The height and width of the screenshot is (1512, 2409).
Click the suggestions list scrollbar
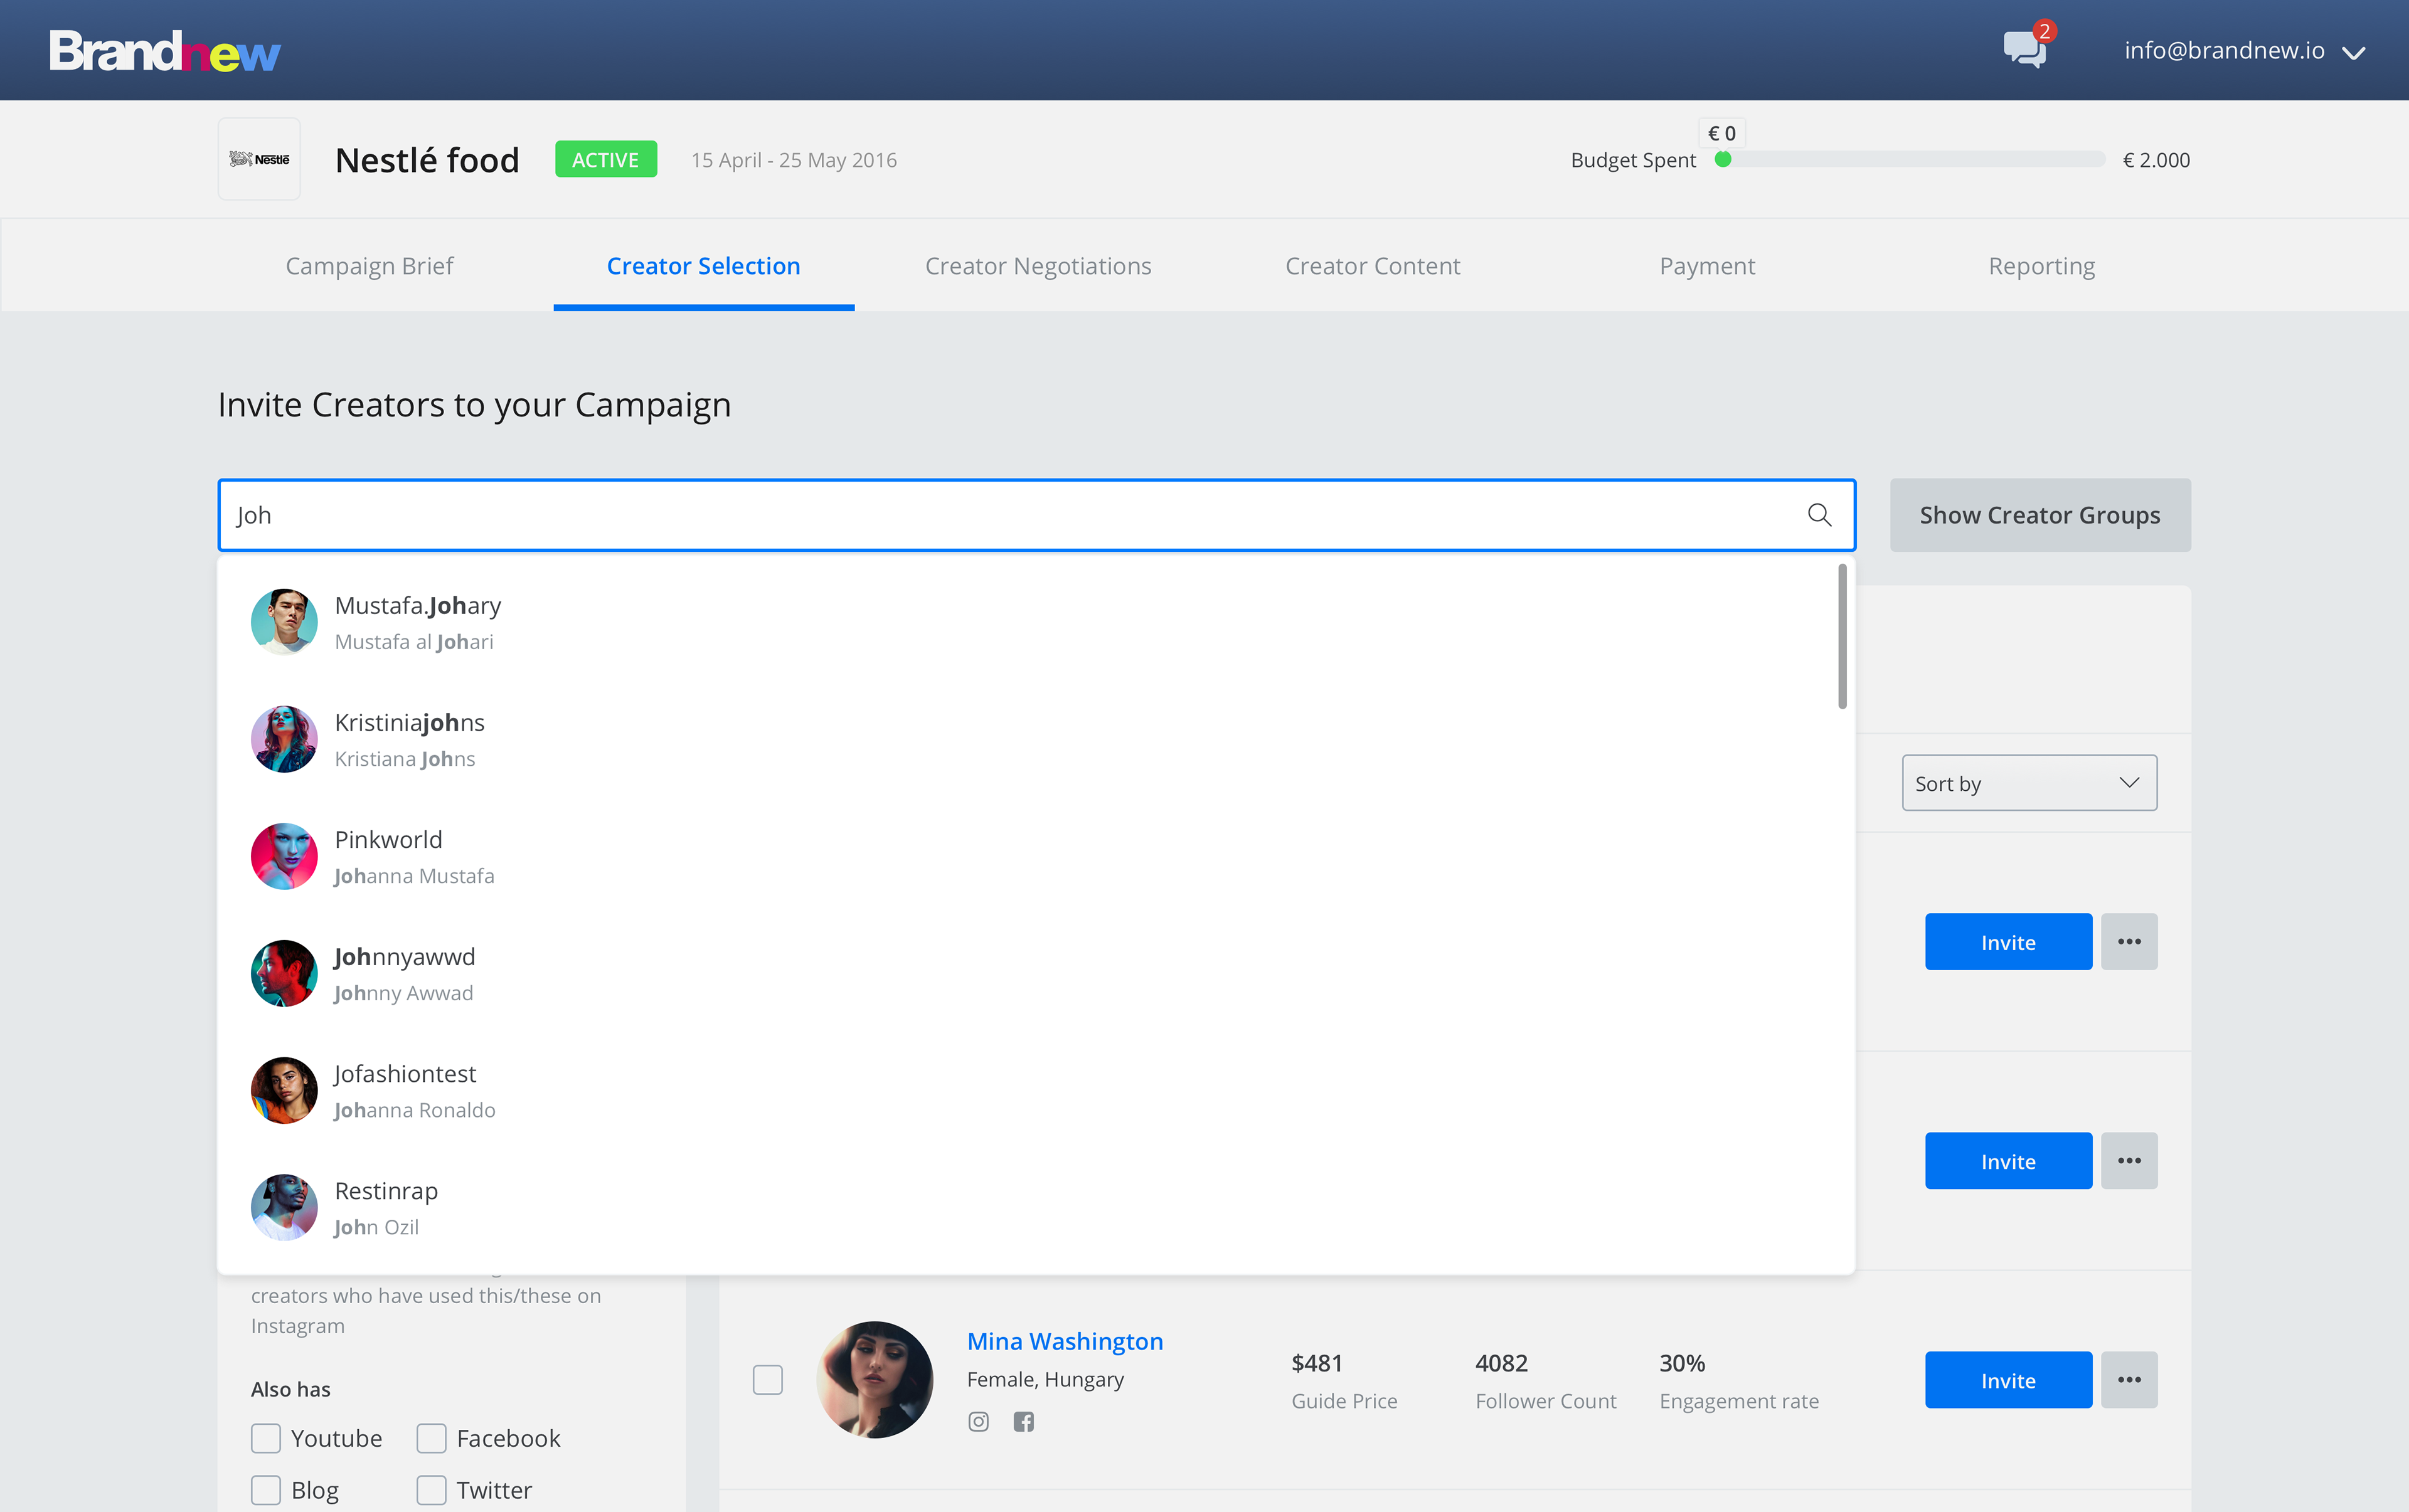pos(1842,636)
